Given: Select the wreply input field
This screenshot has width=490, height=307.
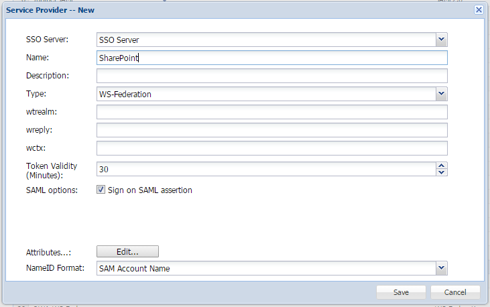Looking at the screenshot, I should click(x=271, y=130).
